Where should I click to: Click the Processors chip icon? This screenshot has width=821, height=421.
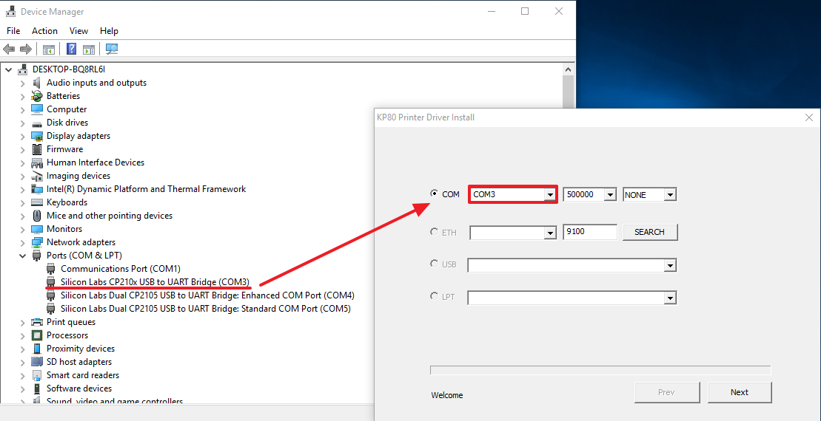pyautogui.click(x=37, y=335)
